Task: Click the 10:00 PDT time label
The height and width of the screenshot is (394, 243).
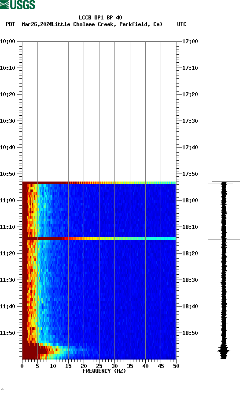Action: 7,42
